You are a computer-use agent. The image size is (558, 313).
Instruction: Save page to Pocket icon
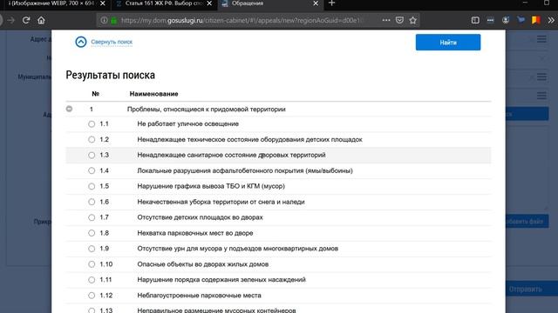399,20
